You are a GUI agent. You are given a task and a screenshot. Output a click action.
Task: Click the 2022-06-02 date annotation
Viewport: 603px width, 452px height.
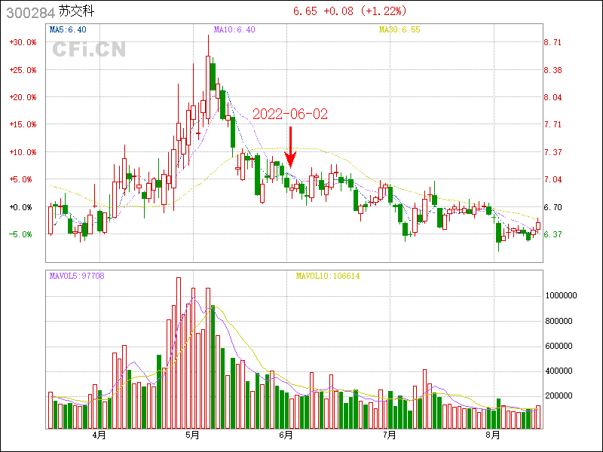click(x=290, y=115)
